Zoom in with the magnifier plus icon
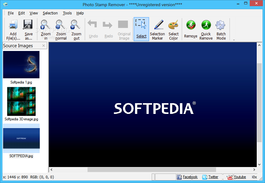 45,25
